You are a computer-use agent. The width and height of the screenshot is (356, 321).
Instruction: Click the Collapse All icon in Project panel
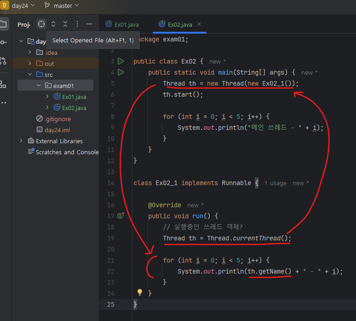65,24
